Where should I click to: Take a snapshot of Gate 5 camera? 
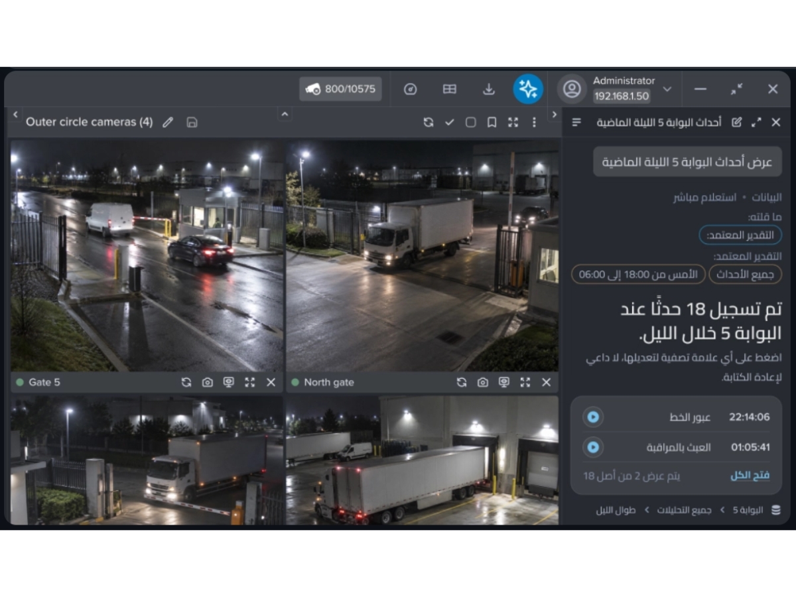[208, 382]
